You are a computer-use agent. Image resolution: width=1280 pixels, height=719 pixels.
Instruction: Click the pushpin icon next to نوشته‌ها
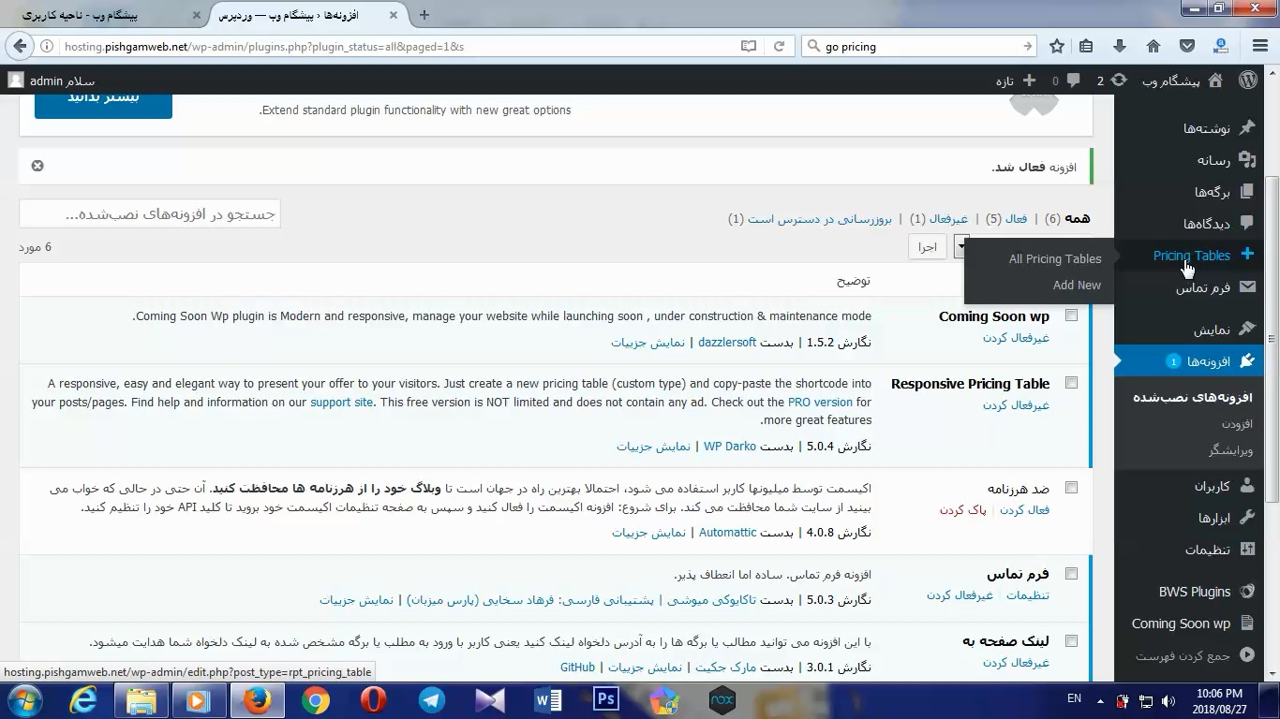[x=1247, y=128]
